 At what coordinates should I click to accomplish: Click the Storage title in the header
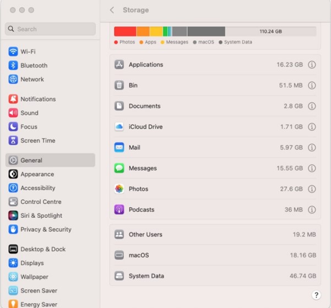(135, 10)
